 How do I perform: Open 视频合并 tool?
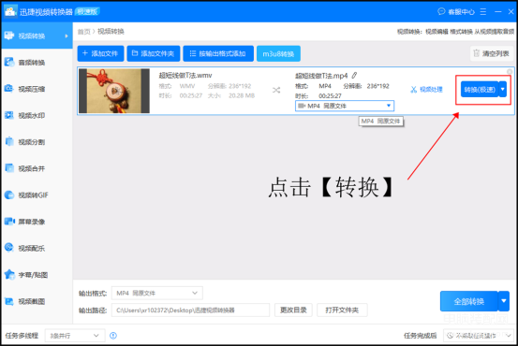coord(24,168)
